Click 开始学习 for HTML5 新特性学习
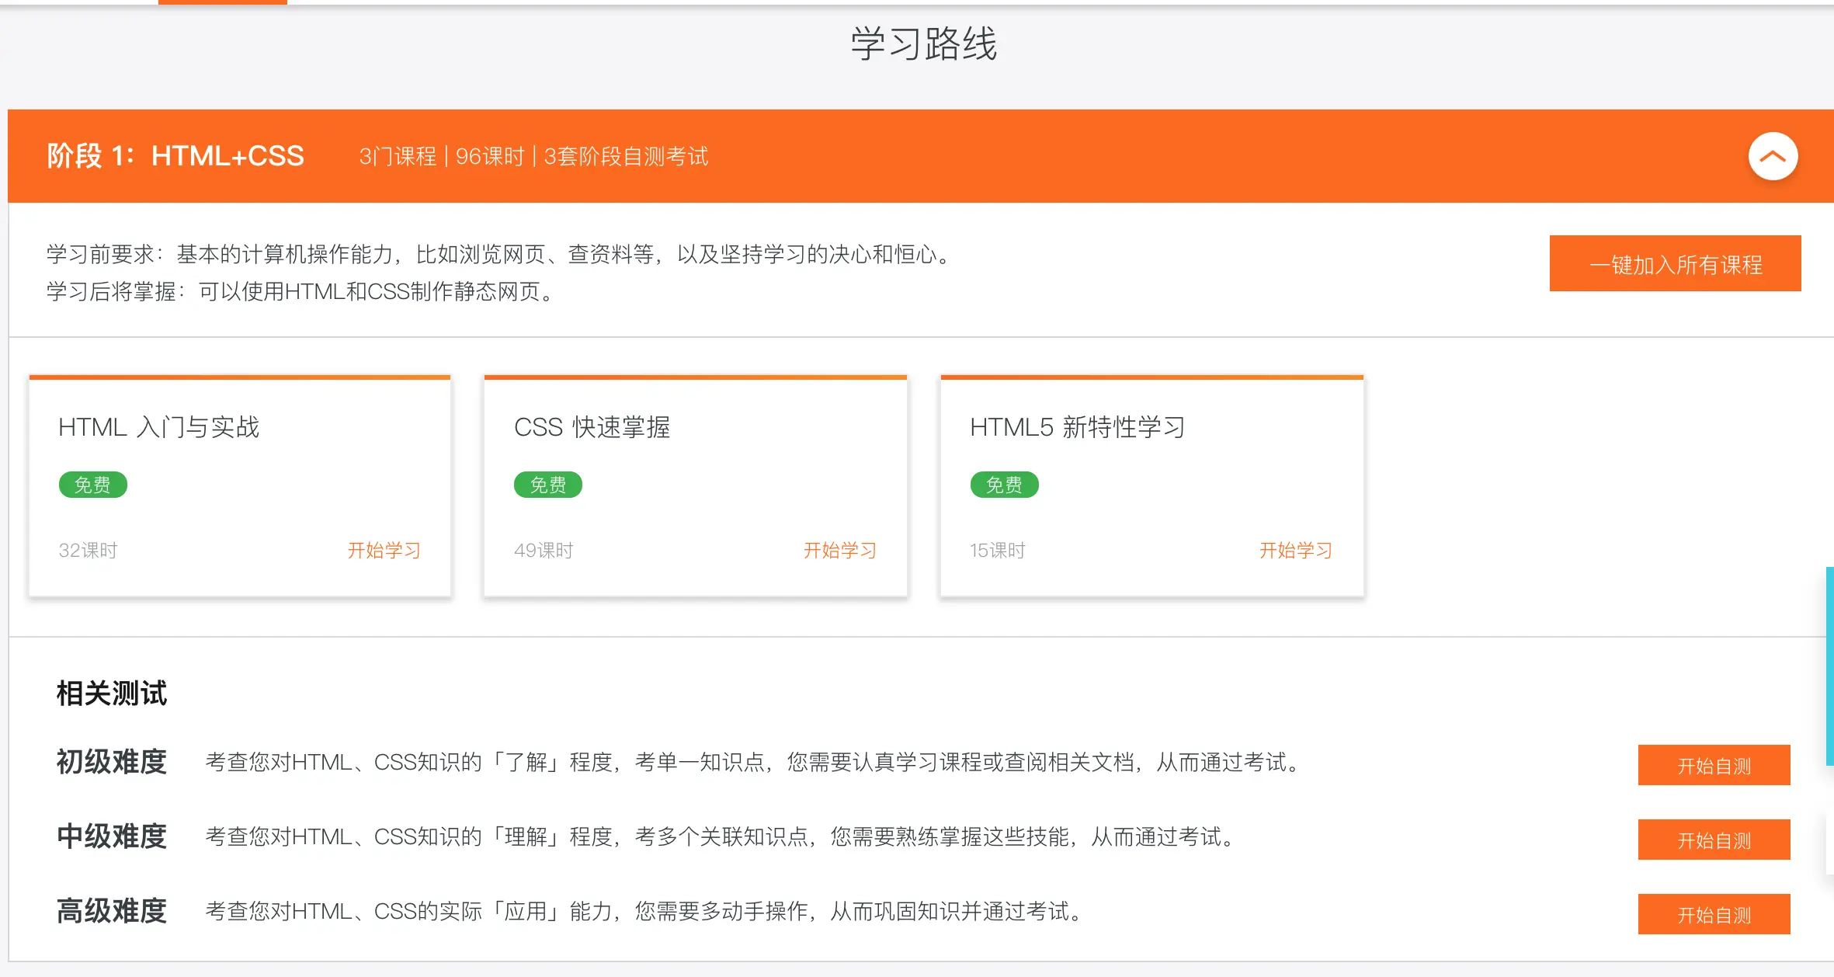Viewport: 1834px width, 977px height. pos(1295,551)
